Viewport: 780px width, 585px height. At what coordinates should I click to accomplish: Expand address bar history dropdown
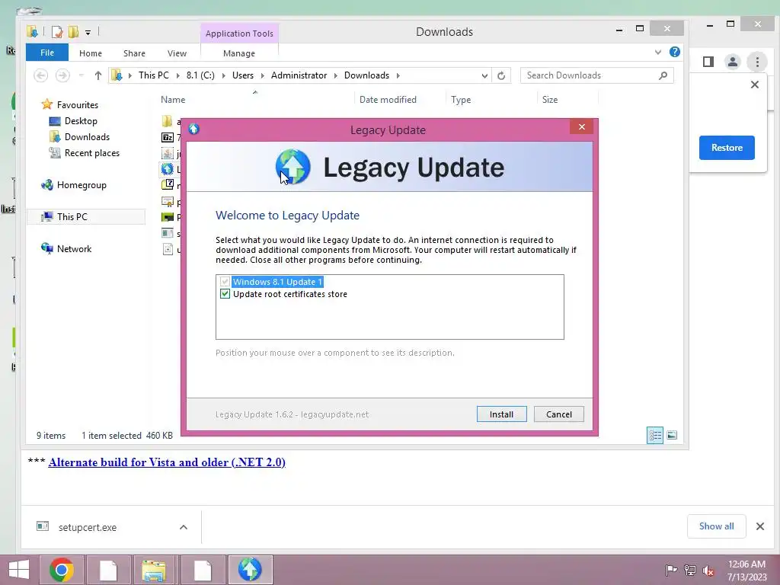click(484, 75)
